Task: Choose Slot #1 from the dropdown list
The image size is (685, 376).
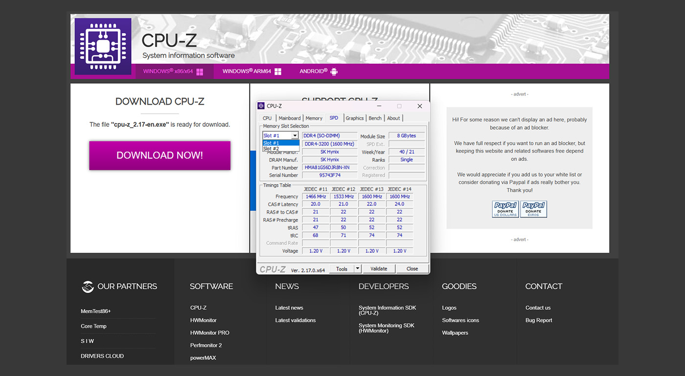Action: point(281,143)
